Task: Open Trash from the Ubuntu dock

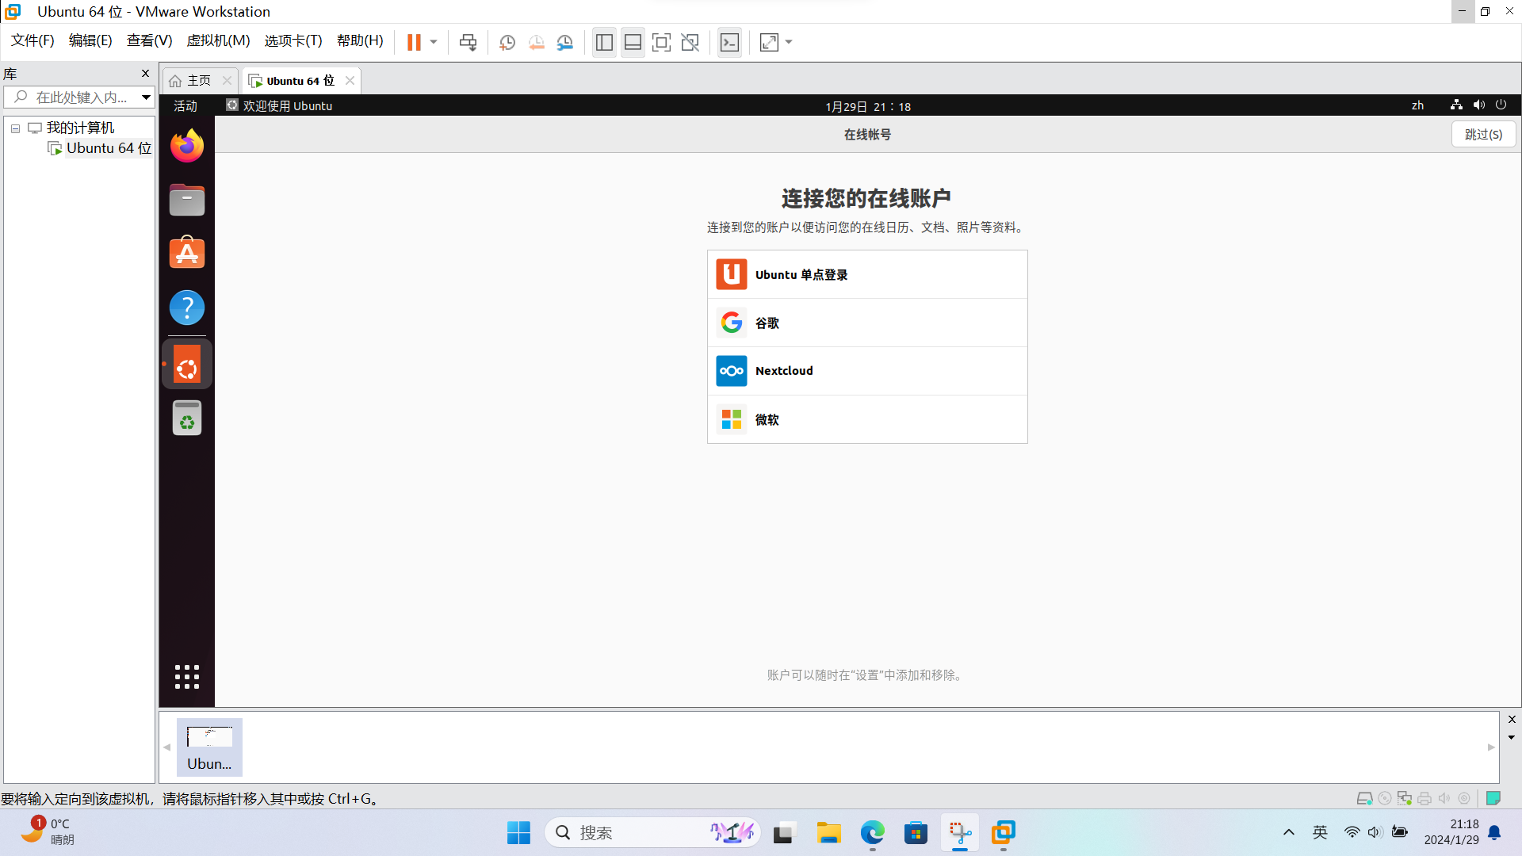Action: 187,418
